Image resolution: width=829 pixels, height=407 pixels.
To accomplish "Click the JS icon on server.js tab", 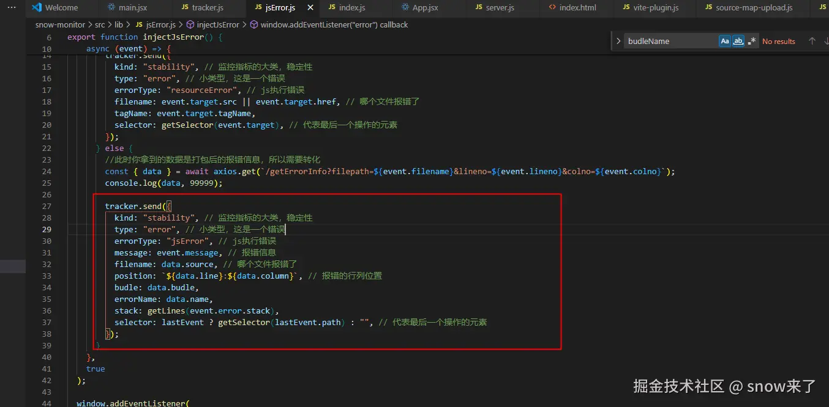I will point(479,7).
